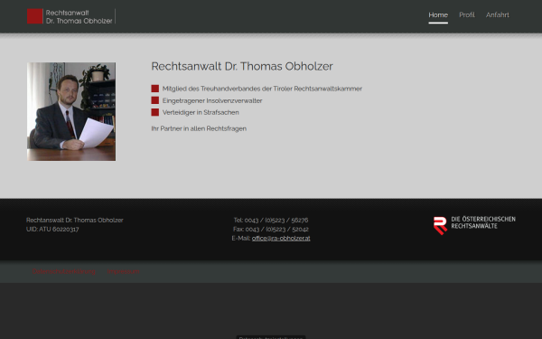The height and width of the screenshot is (339, 542).
Task: Click the red bullet beside Eingetragener Insolvenzverwalter
Action: (x=154, y=100)
